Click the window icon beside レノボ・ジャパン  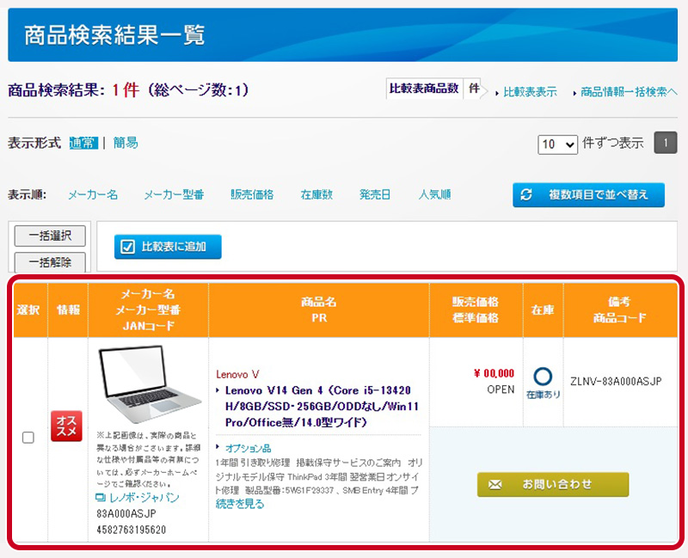(x=101, y=498)
